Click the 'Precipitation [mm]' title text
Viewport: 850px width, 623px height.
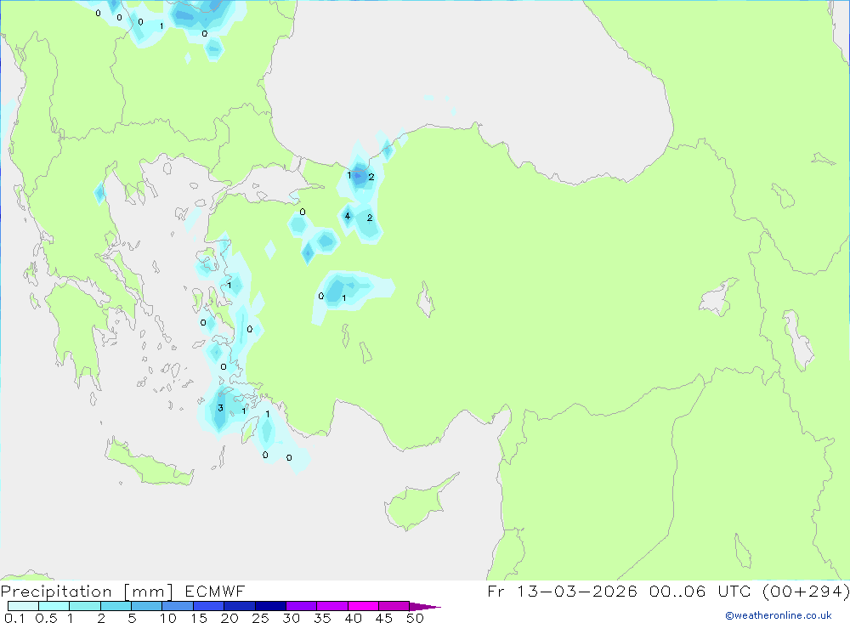(x=87, y=592)
